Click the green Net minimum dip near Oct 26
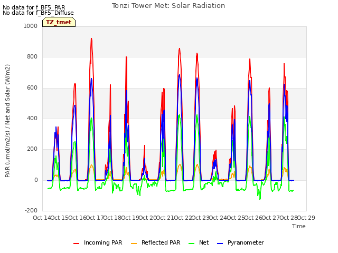This screenshot has width=338, height=253. point(260,199)
